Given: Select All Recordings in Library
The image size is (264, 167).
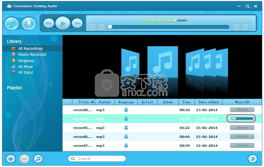Looking at the screenshot, I should (30, 49).
